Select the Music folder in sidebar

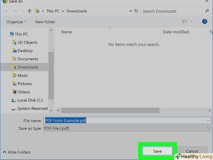pos(23,75)
